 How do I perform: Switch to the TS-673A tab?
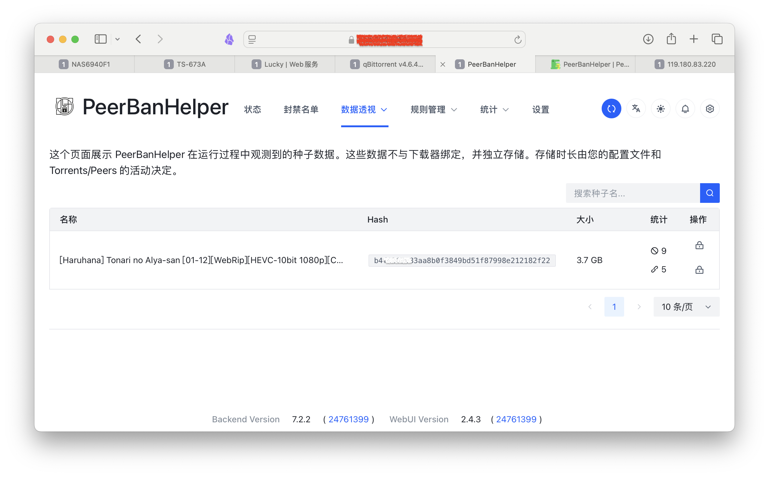point(185,64)
